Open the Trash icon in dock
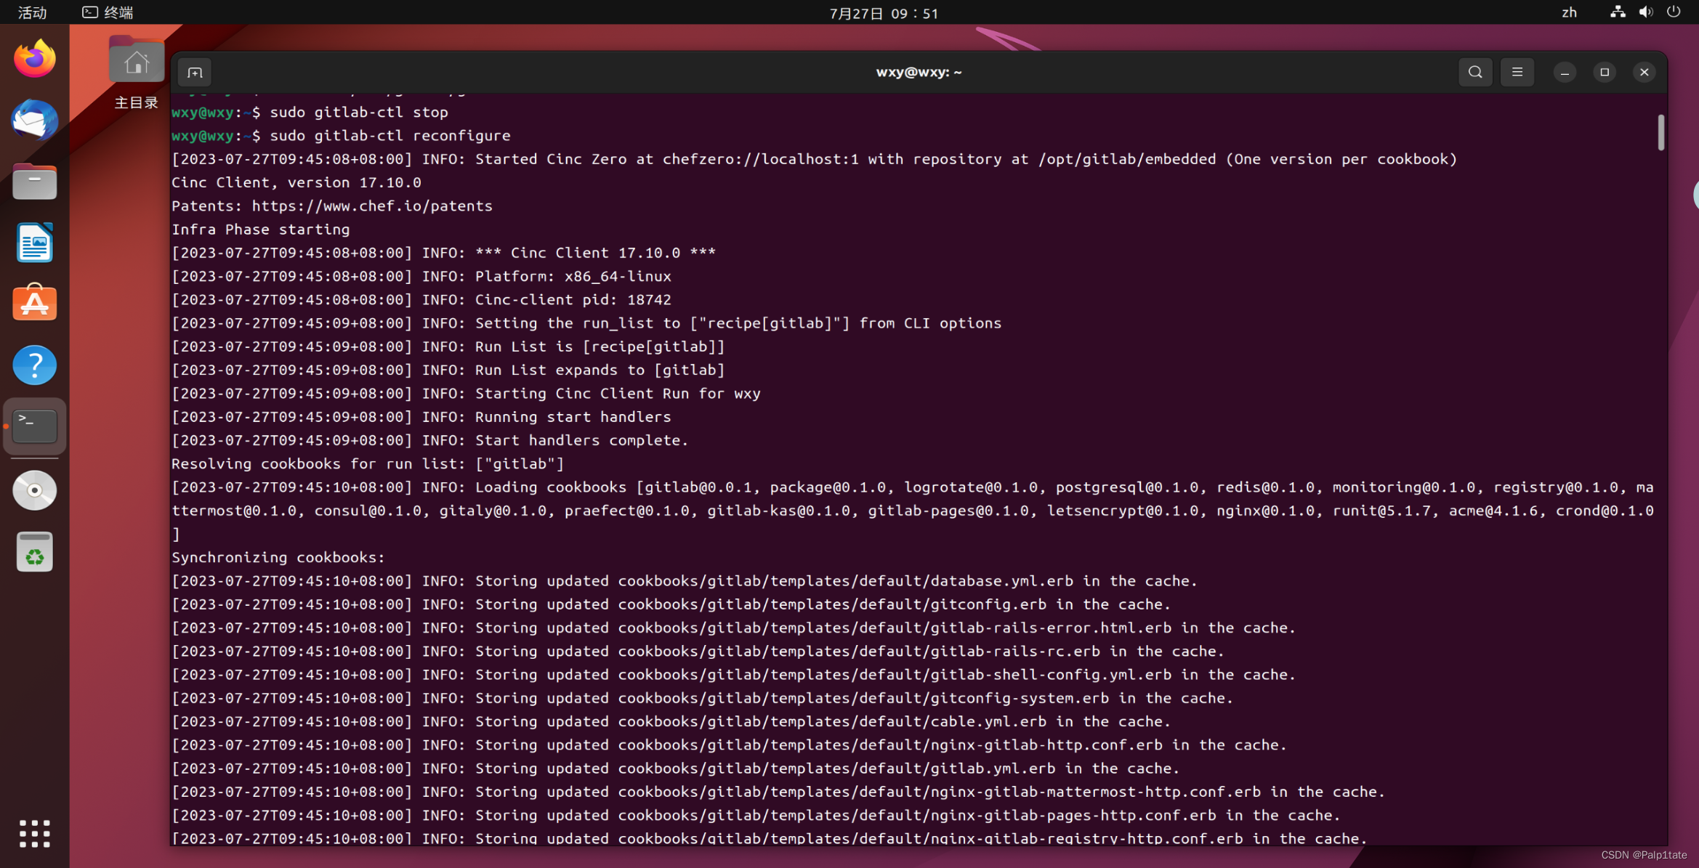 coord(34,552)
